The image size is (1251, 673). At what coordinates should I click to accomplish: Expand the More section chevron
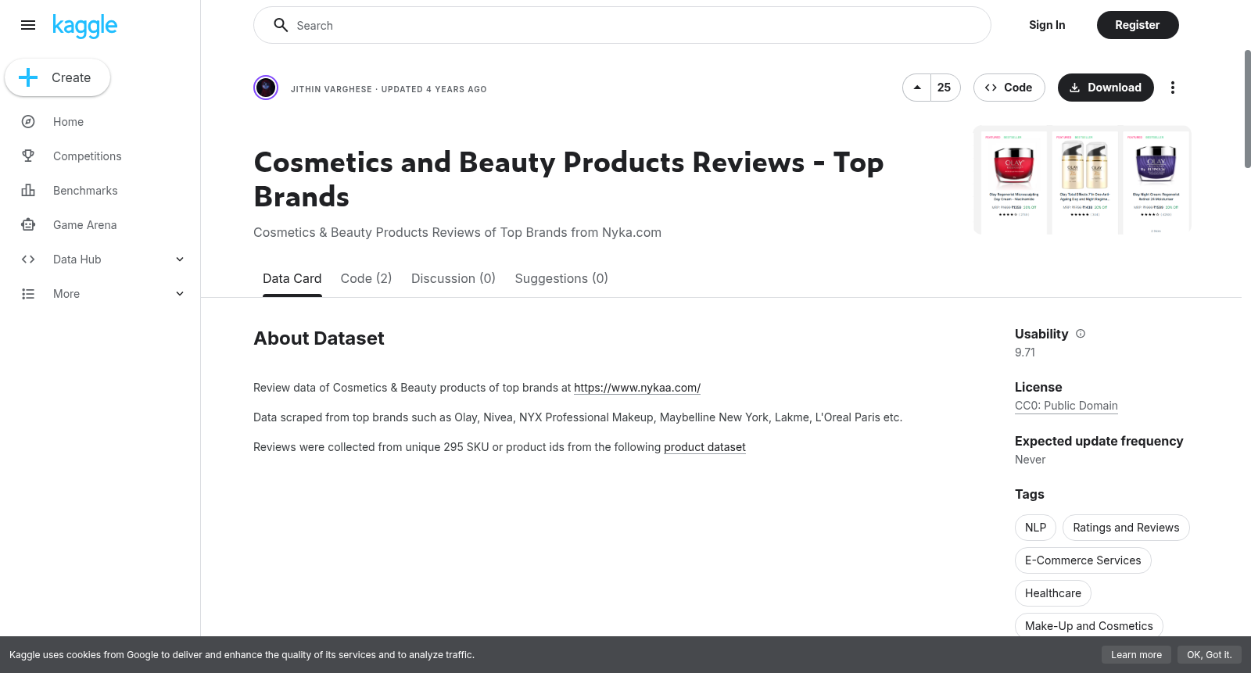pos(180,294)
